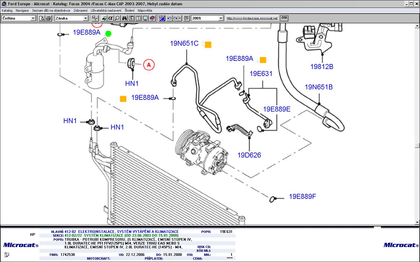Open the 200% zoom level dropdown
The image size is (420, 262).
[221, 18]
